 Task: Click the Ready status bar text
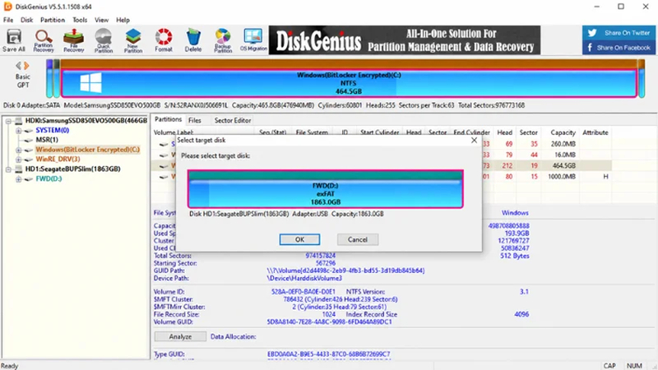pyautogui.click(x=10, y=366)
